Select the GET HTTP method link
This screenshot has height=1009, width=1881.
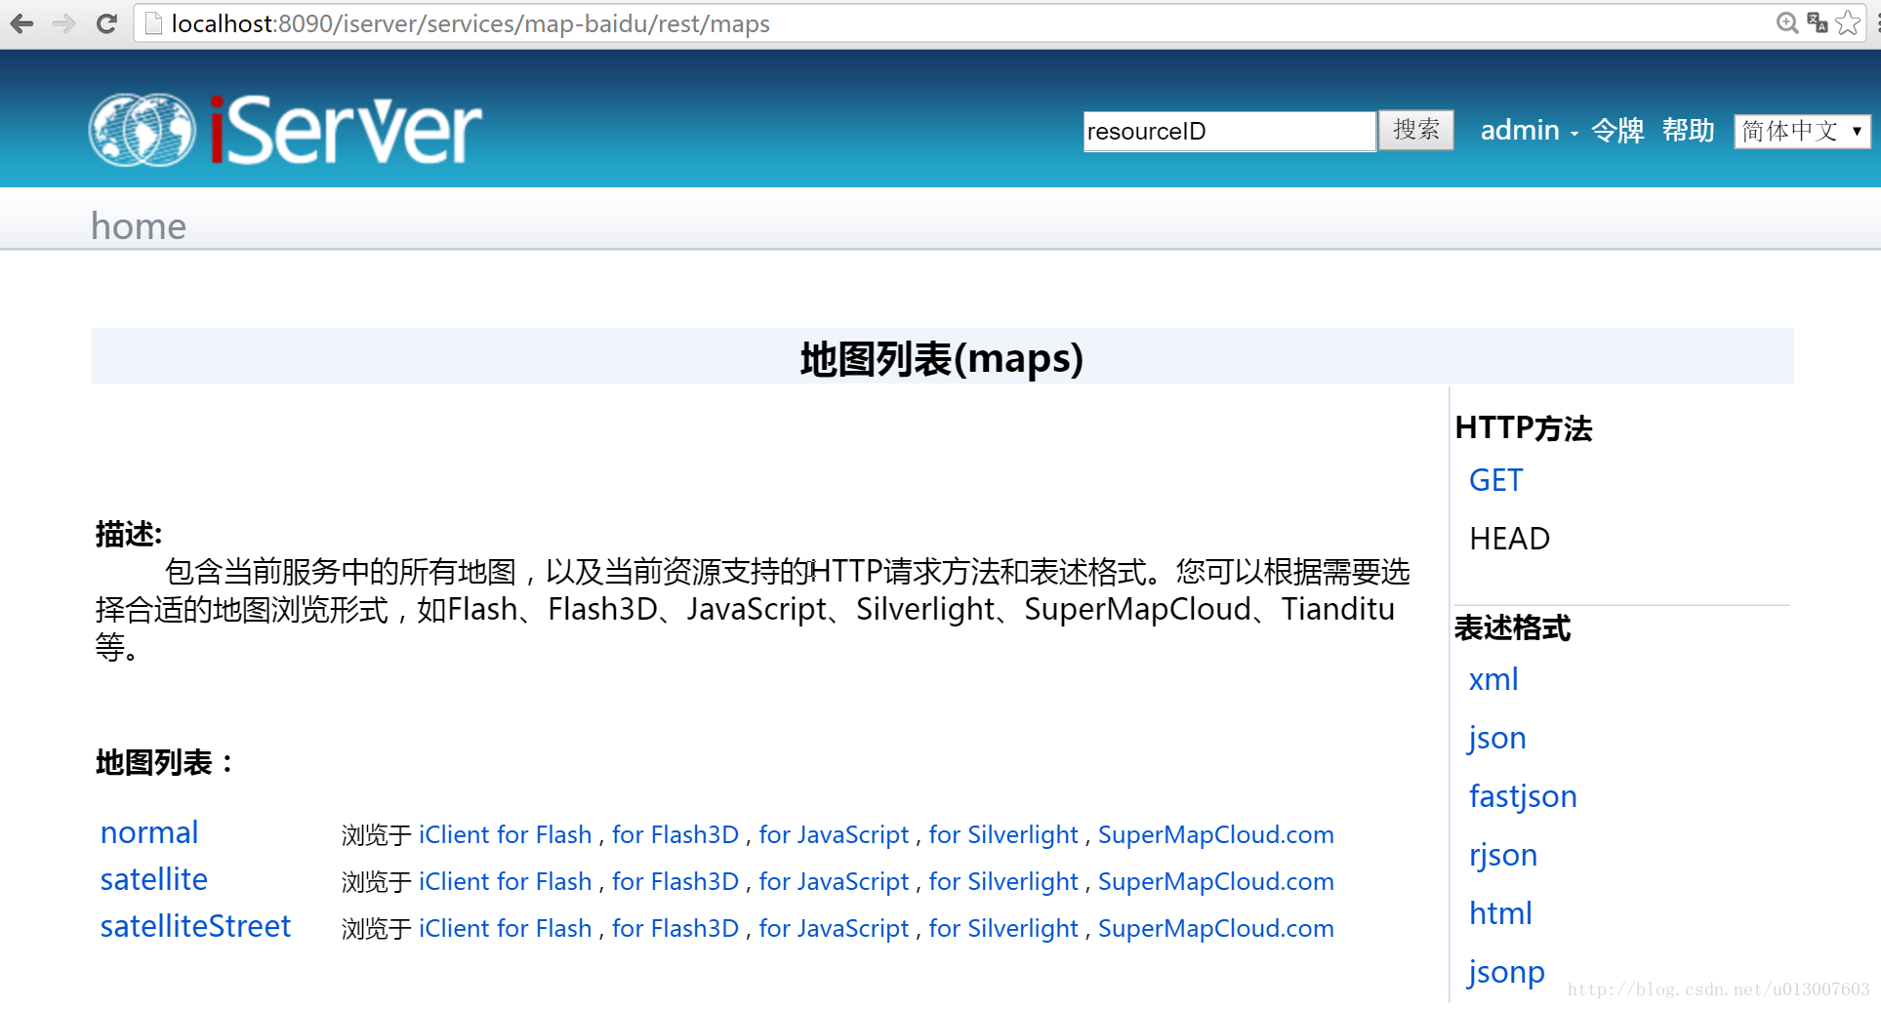pos(1495,480)
